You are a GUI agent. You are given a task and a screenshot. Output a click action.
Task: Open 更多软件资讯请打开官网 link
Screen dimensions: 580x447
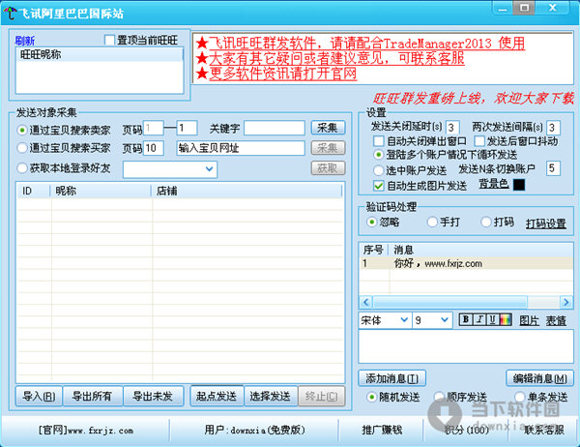[283, 74]
